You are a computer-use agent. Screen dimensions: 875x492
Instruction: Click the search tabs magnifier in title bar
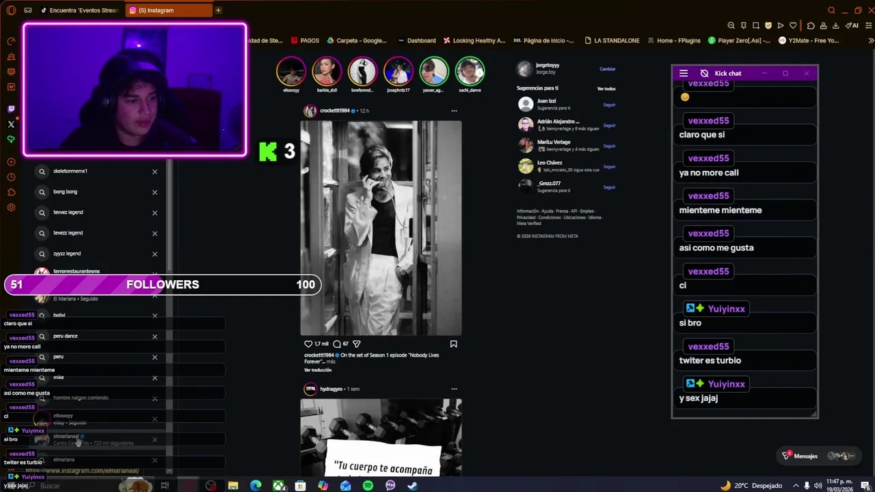click(x=831, y=10)
